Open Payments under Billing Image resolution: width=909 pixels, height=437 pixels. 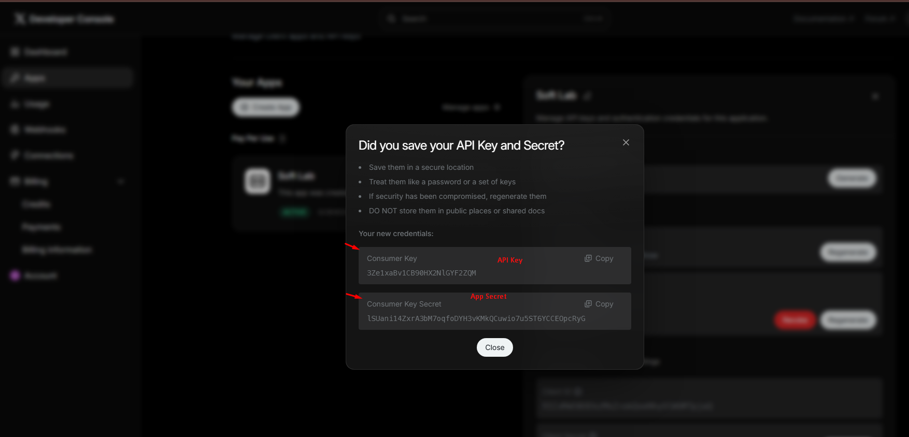41,227
